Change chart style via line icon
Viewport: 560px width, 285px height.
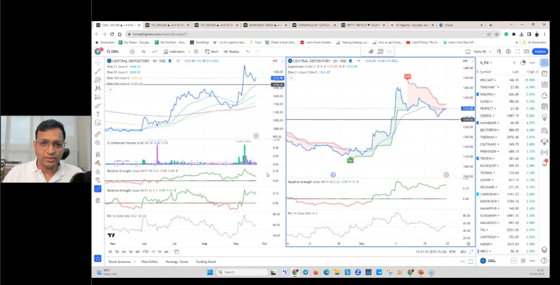point(154,52)
